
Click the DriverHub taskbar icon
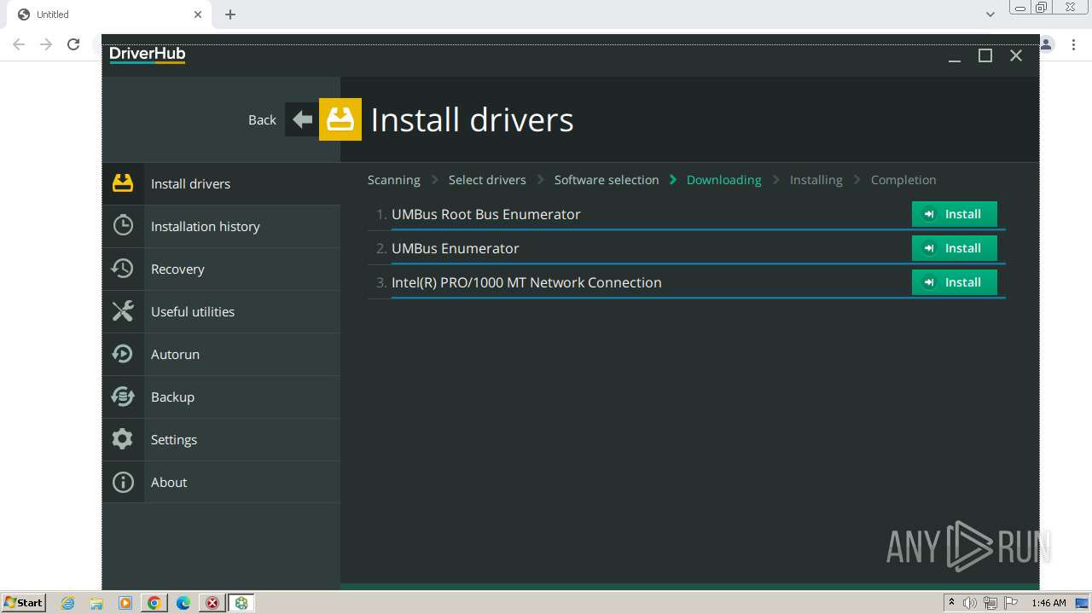click(241, 603)
